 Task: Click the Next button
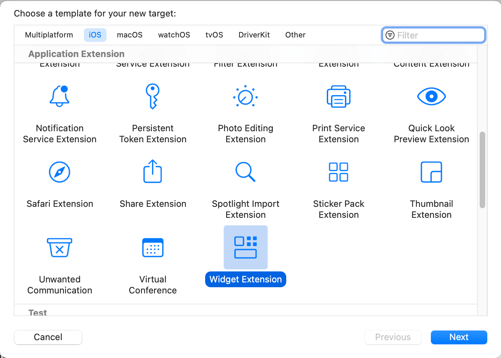(459, 337)
